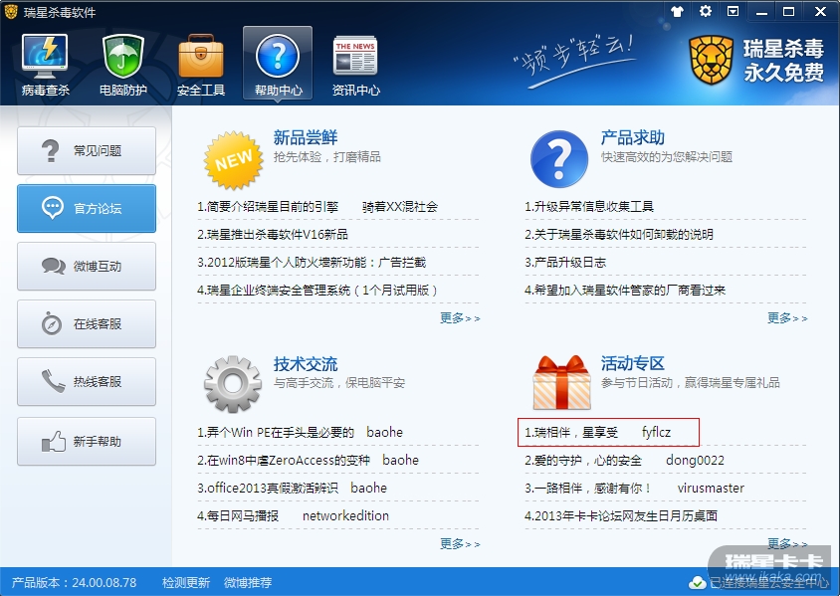Click the Rising lion logo
Image resolution: width=840 pixels, height=596 pixels.
point(711,60)
